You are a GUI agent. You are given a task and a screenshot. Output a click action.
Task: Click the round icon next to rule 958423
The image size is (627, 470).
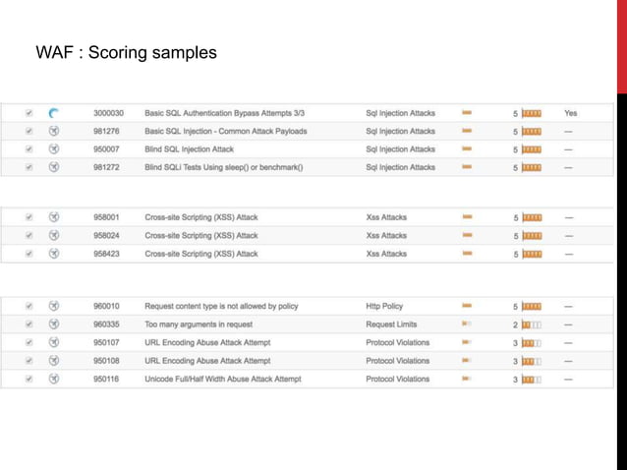[55, 254]
